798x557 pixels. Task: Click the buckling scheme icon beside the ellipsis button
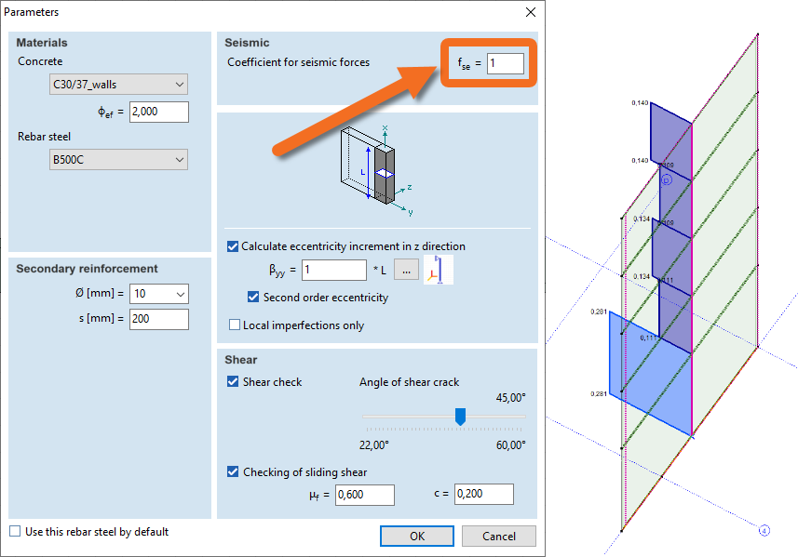[x=438, y=270]
